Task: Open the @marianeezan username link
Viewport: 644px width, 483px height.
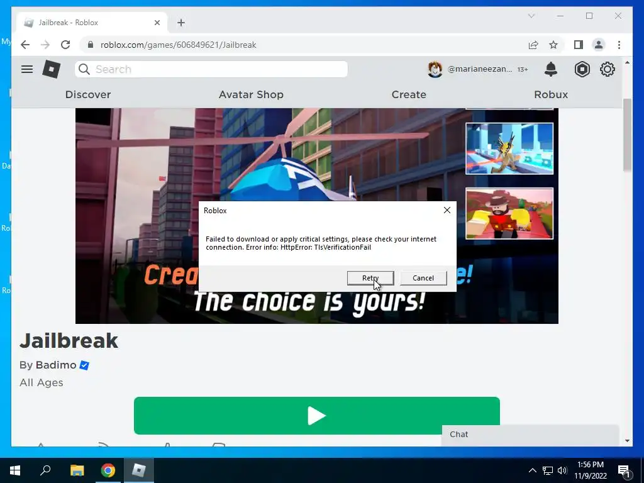Action: click(x=480, y=69)
